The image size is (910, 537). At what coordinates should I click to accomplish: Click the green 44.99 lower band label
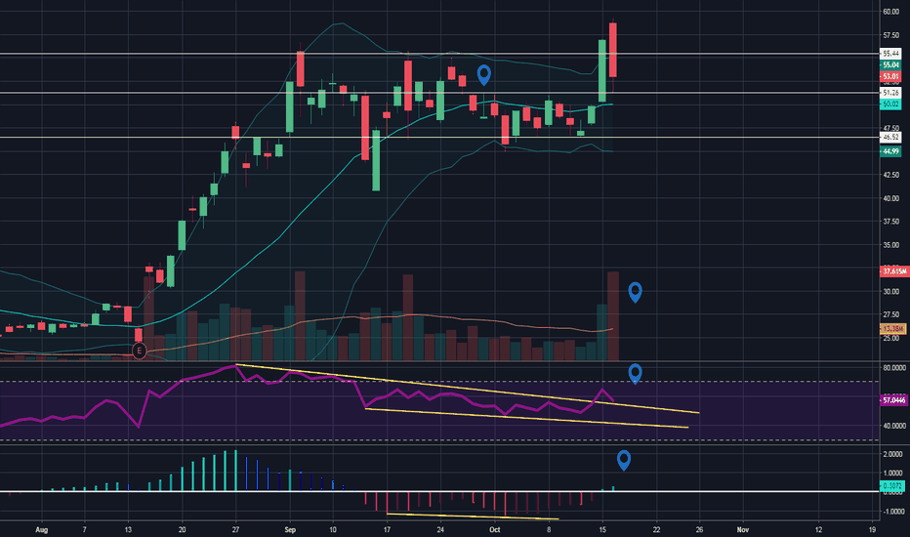(x=890, y=151)
